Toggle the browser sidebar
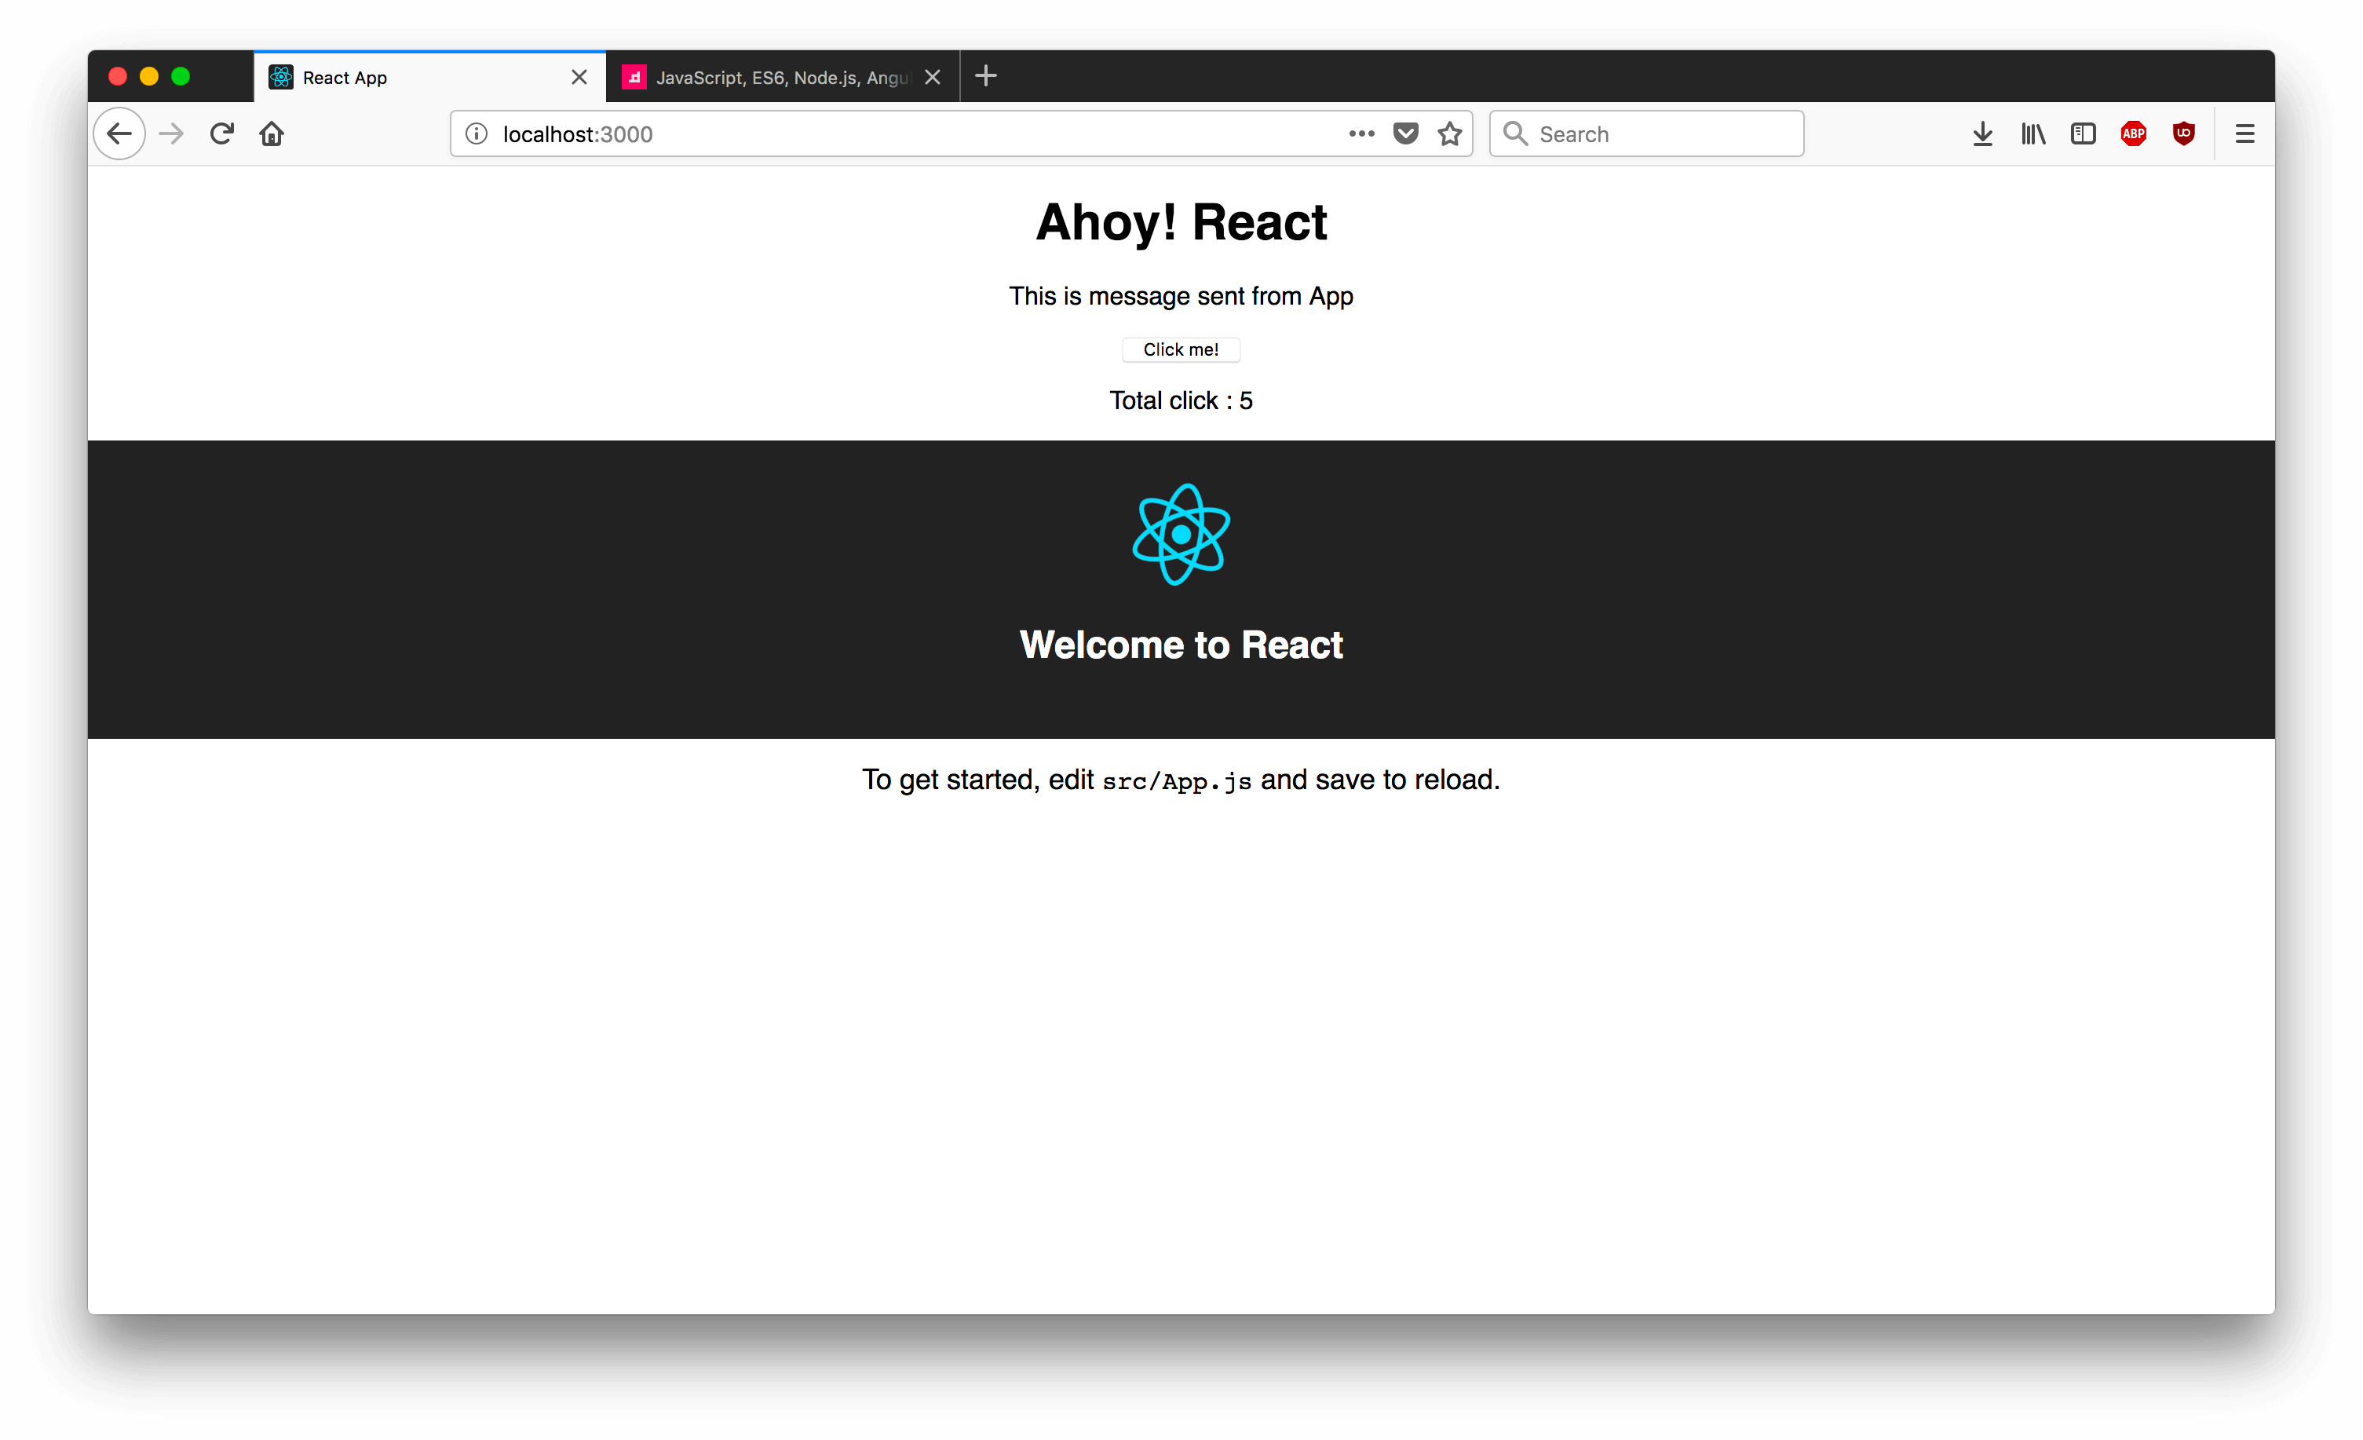2363x1440 pixels. 2083,133
